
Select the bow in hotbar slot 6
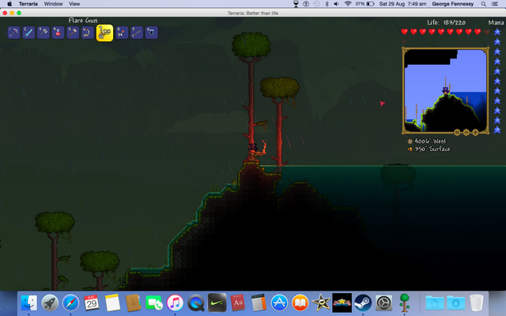pyautogui.click(x=88, y=32)
